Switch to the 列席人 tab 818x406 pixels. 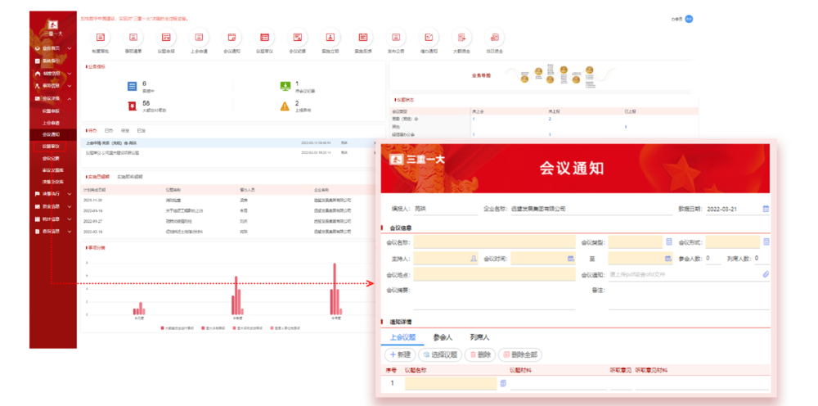pos(479,336)
